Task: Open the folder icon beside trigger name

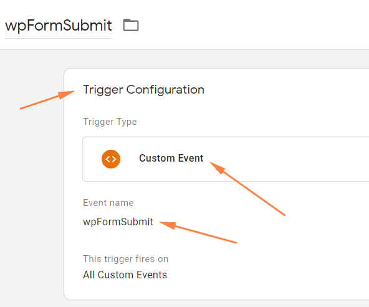Action: pyautogui.click(x=131, y=25)
